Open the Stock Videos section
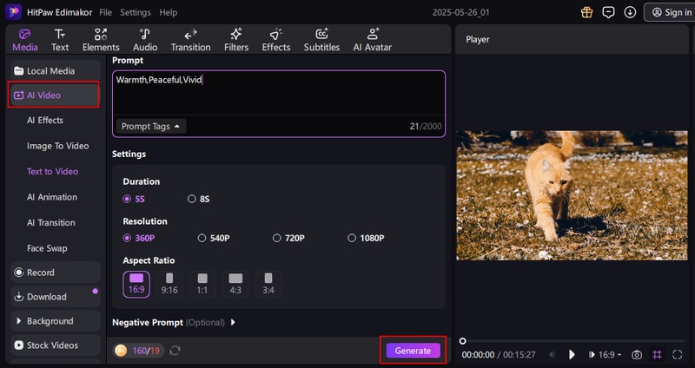The image size is (695, 368). [x=56, y=345]
